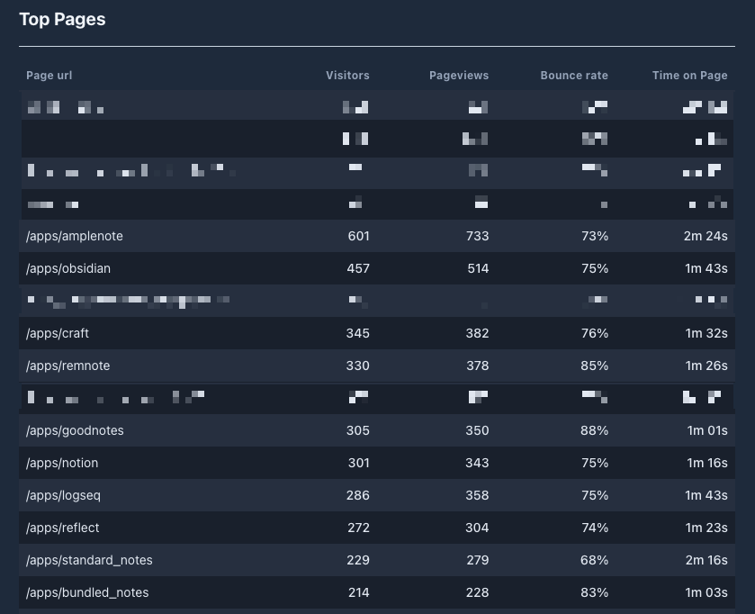755x614 pixels.
Task: Click pageviews value 378 for remnote
Action: (478, 366)
